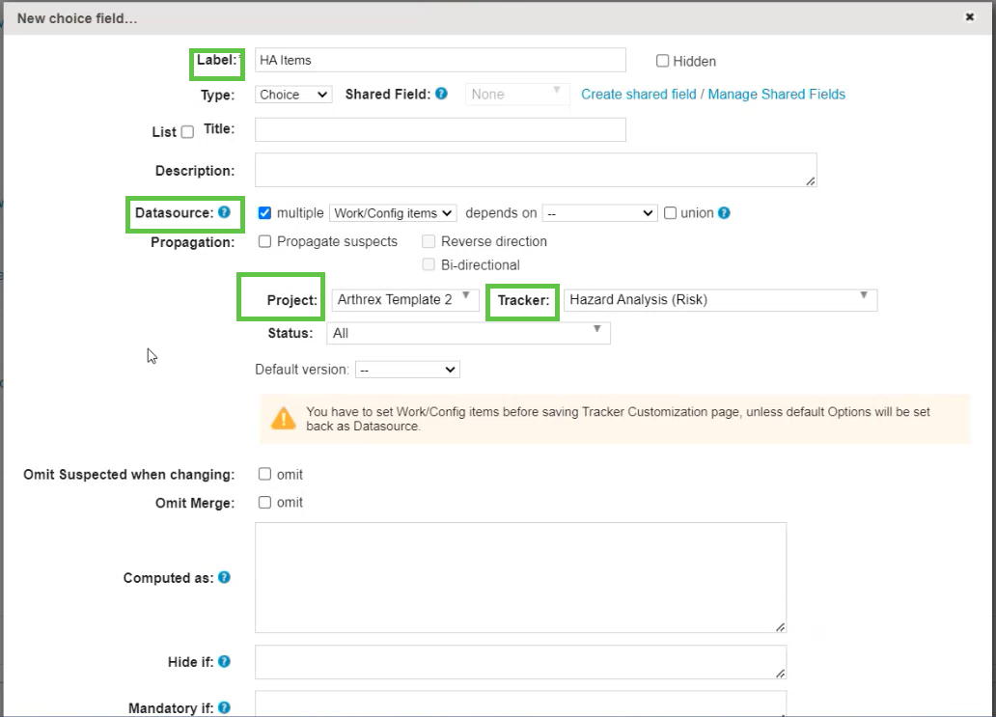The height and width of the screenshot is (717, 996).
Task: Open the Tracker dropdown Hazard Analysis (Risk)
Action: [720, 299]
